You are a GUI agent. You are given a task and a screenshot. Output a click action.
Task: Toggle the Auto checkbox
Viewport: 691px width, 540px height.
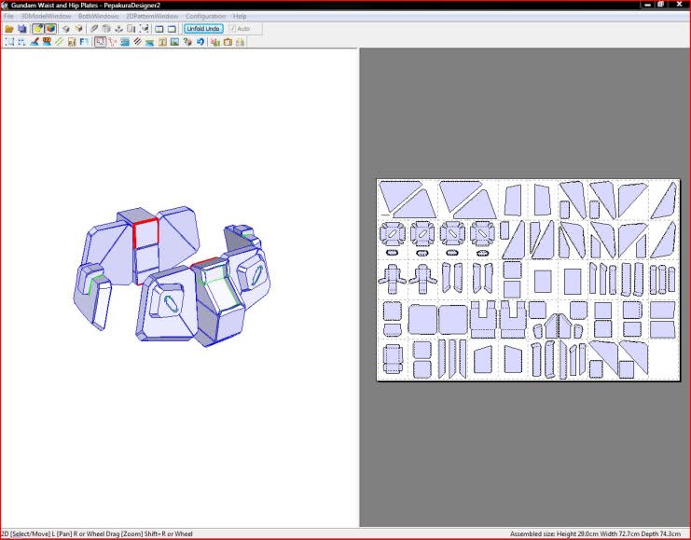click(241, 29)
